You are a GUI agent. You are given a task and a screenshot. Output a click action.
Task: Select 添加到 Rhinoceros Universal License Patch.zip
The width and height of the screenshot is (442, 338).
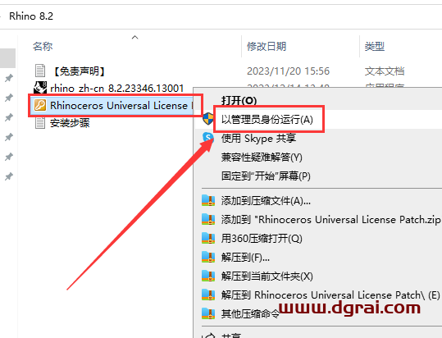tap(331, 219)
